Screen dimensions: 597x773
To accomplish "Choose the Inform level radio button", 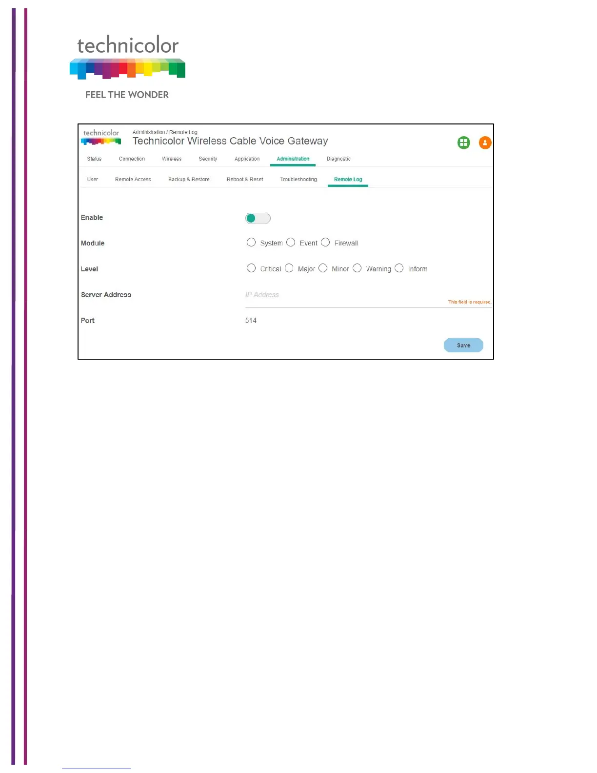I will [399, 268].
